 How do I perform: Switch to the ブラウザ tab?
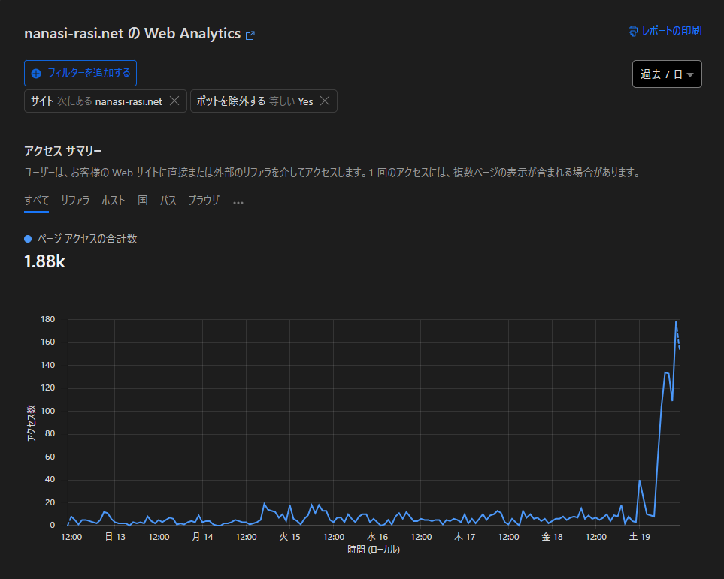coord(204,201)
